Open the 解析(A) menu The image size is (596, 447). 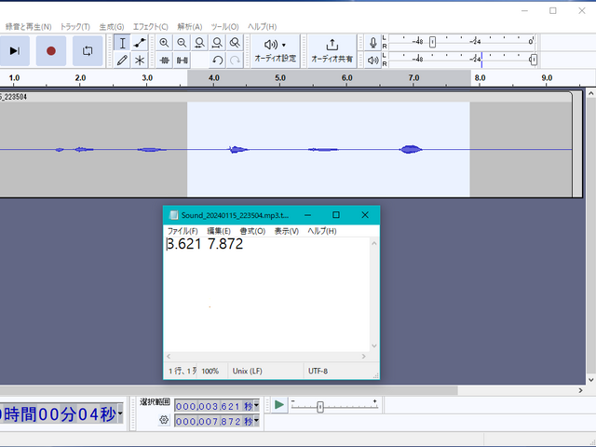coord(190,27)
